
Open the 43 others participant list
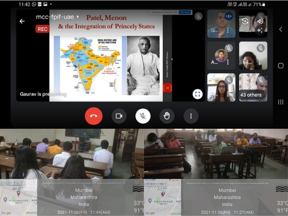point(253,94)
